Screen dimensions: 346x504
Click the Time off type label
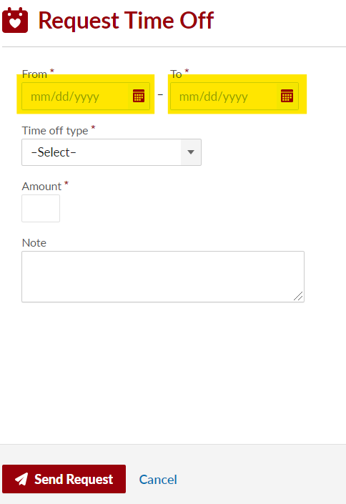[x=55, y=131]
